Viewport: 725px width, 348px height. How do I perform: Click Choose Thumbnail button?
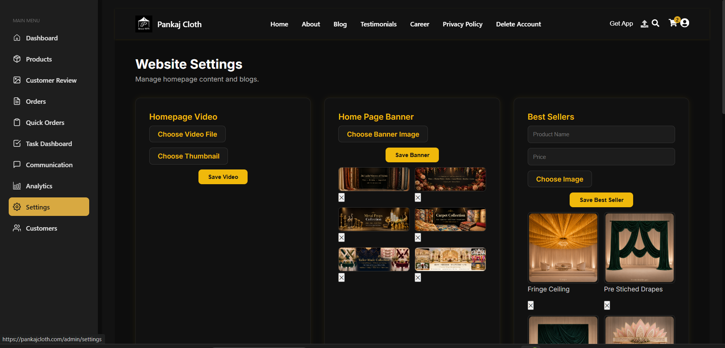[189, 156]
